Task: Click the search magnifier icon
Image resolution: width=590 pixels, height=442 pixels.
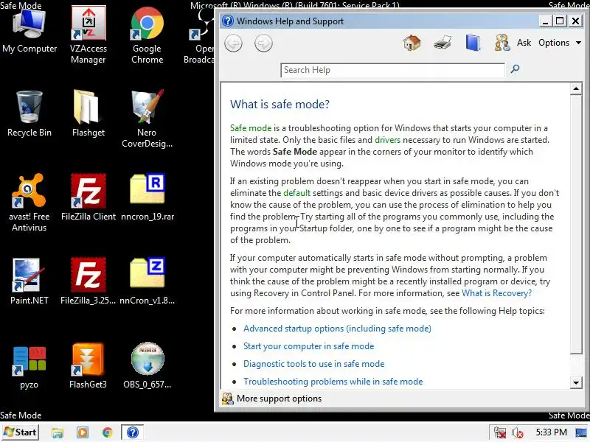Action: (x=515, y=69)
